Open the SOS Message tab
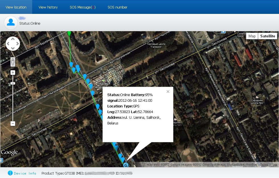Image resolution: width=279 pixels, height=178 pixels. click(x=82, y=7)
